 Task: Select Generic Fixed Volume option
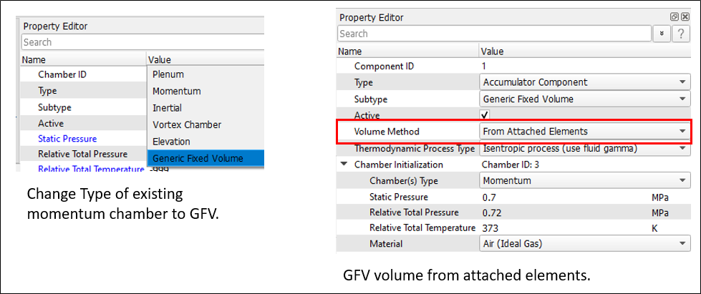tap(198, 158)
